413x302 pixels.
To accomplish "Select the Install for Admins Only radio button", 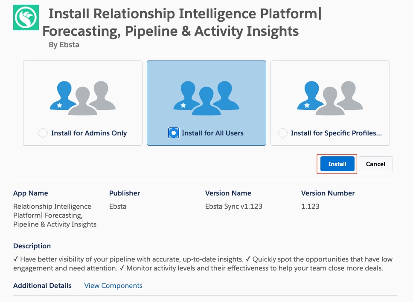I will click(x=43, y=133).
